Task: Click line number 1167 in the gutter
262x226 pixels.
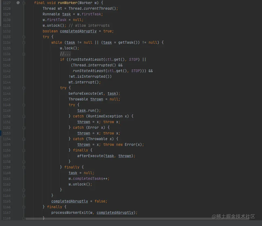Action: pos(7,213)
